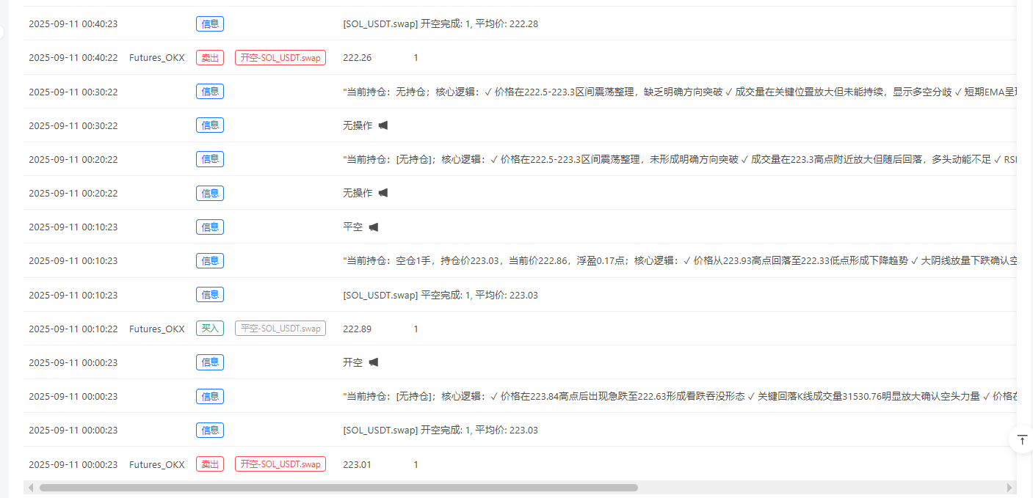The height and width of the screenshot is (498, 1033).
Task: Click the red 卖出 tag at 00:40:22
Action: (210, 57)
